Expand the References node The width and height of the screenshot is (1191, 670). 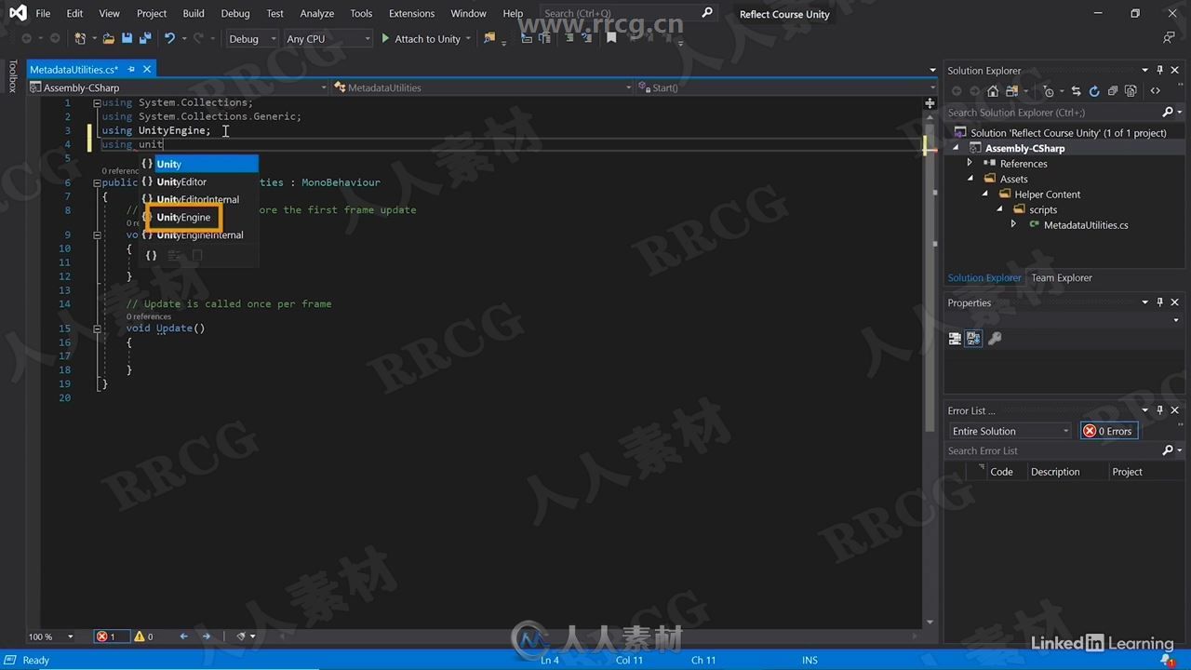(970, 164)
